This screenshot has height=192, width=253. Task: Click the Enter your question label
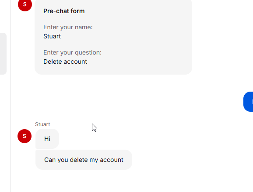(73, 53)
